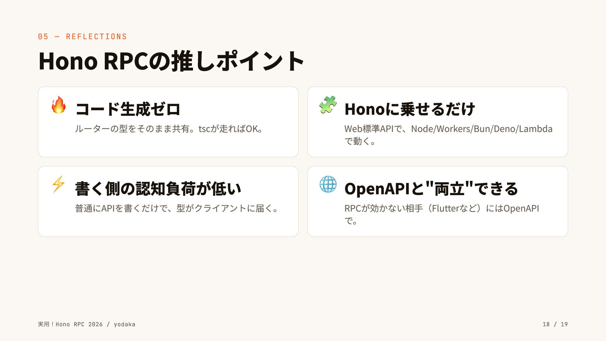
Task: Click the footer text '実用！Hono RPC 2026'
Action: [70, 324]
